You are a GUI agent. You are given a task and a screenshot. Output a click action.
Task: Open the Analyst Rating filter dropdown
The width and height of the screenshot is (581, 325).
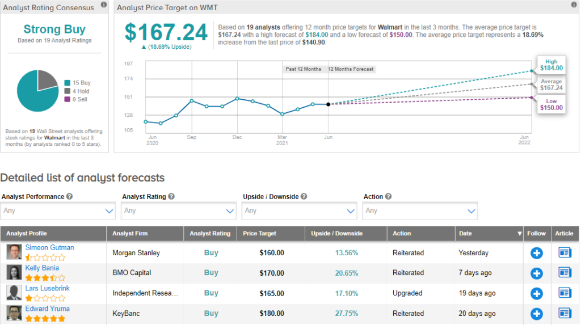[179, 211]
